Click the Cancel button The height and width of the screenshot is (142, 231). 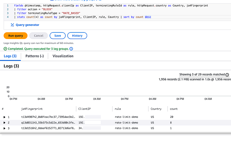click(x=39, y=36)
